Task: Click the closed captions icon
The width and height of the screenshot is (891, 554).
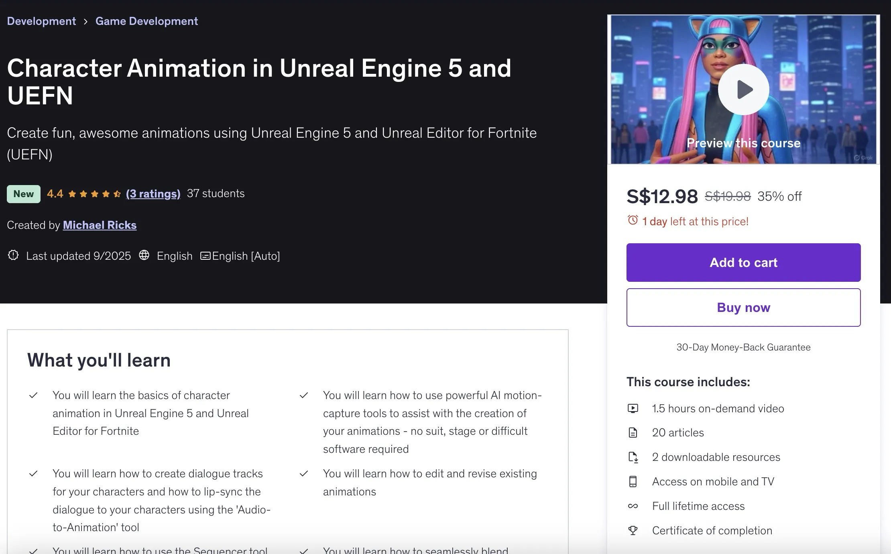Action: 205,256
